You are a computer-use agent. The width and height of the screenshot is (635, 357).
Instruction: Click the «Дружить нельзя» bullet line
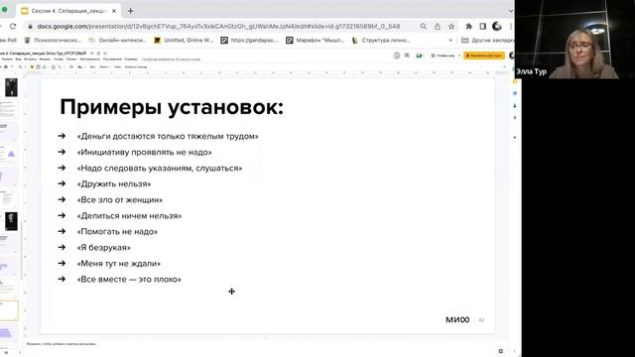[114, 184]
